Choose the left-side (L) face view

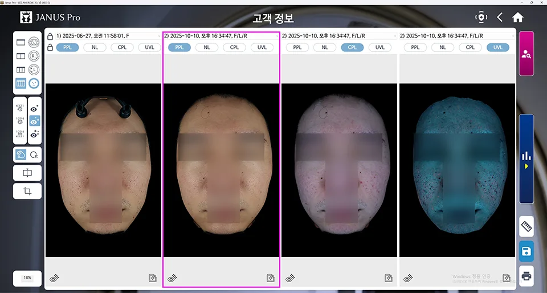(34, 70)
